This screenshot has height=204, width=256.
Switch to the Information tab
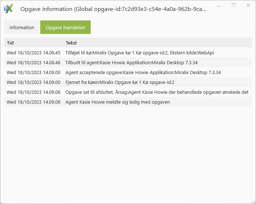(x=22, y=27)
